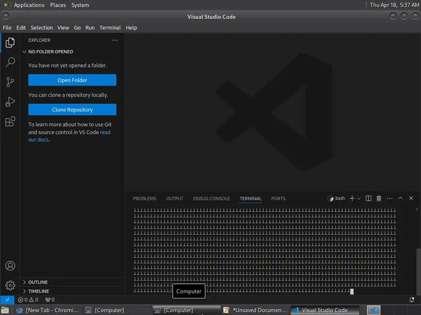The width and height of the screenshot is (421, 315).
Task: Open the launch profile dropdown arrow
Action: pyautogui.click(x=359, y=199)
